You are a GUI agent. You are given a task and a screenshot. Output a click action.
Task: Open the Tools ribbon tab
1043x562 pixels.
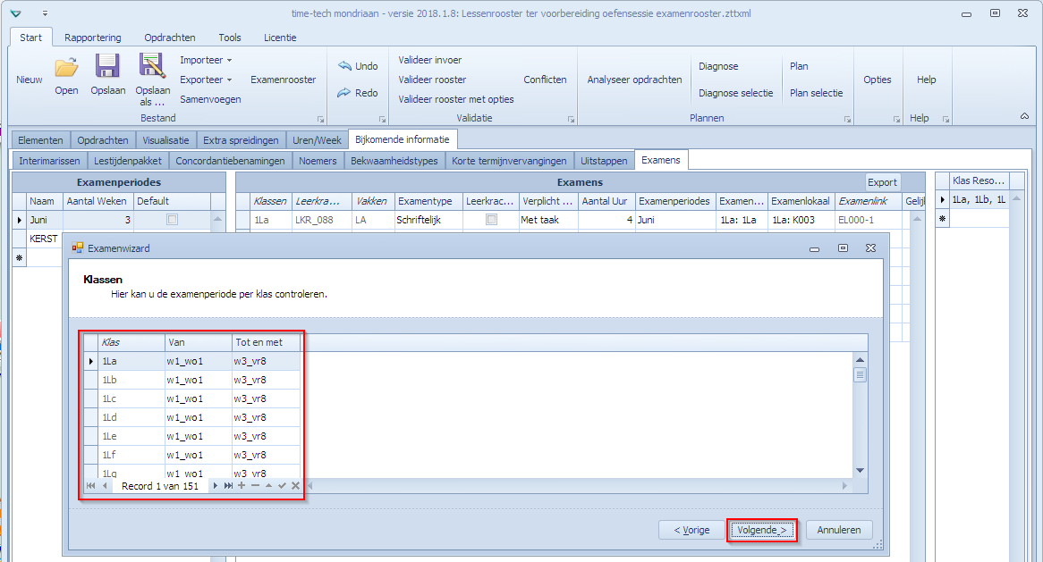[x=230, y=38]
